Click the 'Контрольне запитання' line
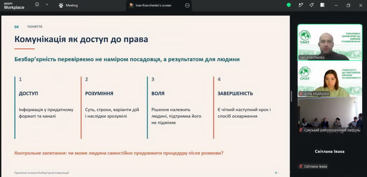Screen dimensions: 367x177 [x=119, y=153]
